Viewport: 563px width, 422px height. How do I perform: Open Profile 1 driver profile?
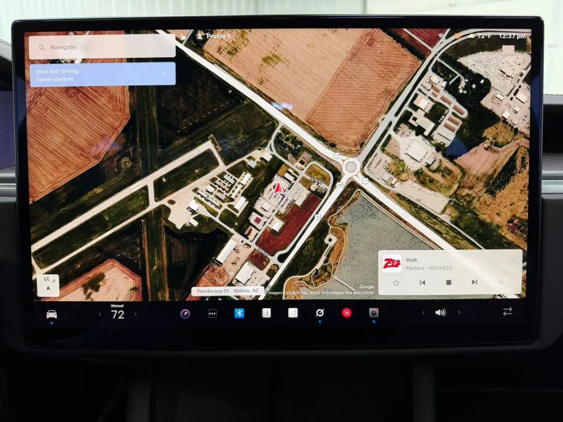click(213, 36)
